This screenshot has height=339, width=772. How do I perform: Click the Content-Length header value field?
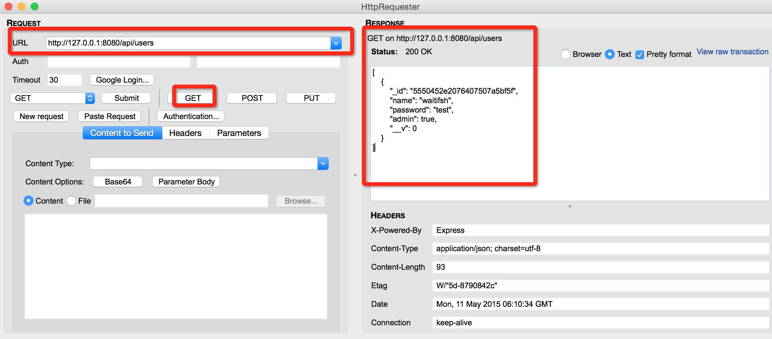pyautogui.click(x=601, y=267)
